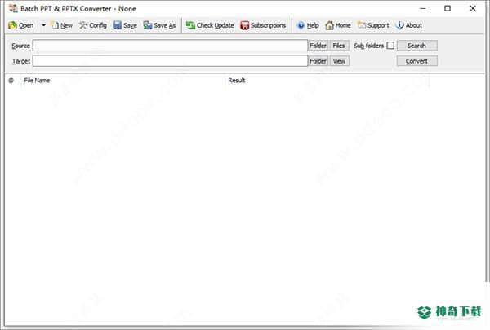Browse source with the Source Folder button

(318, 46)
